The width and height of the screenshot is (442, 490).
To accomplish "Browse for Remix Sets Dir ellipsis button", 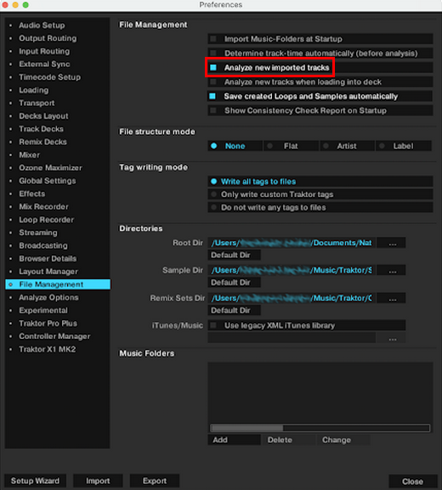I will 392,298.
